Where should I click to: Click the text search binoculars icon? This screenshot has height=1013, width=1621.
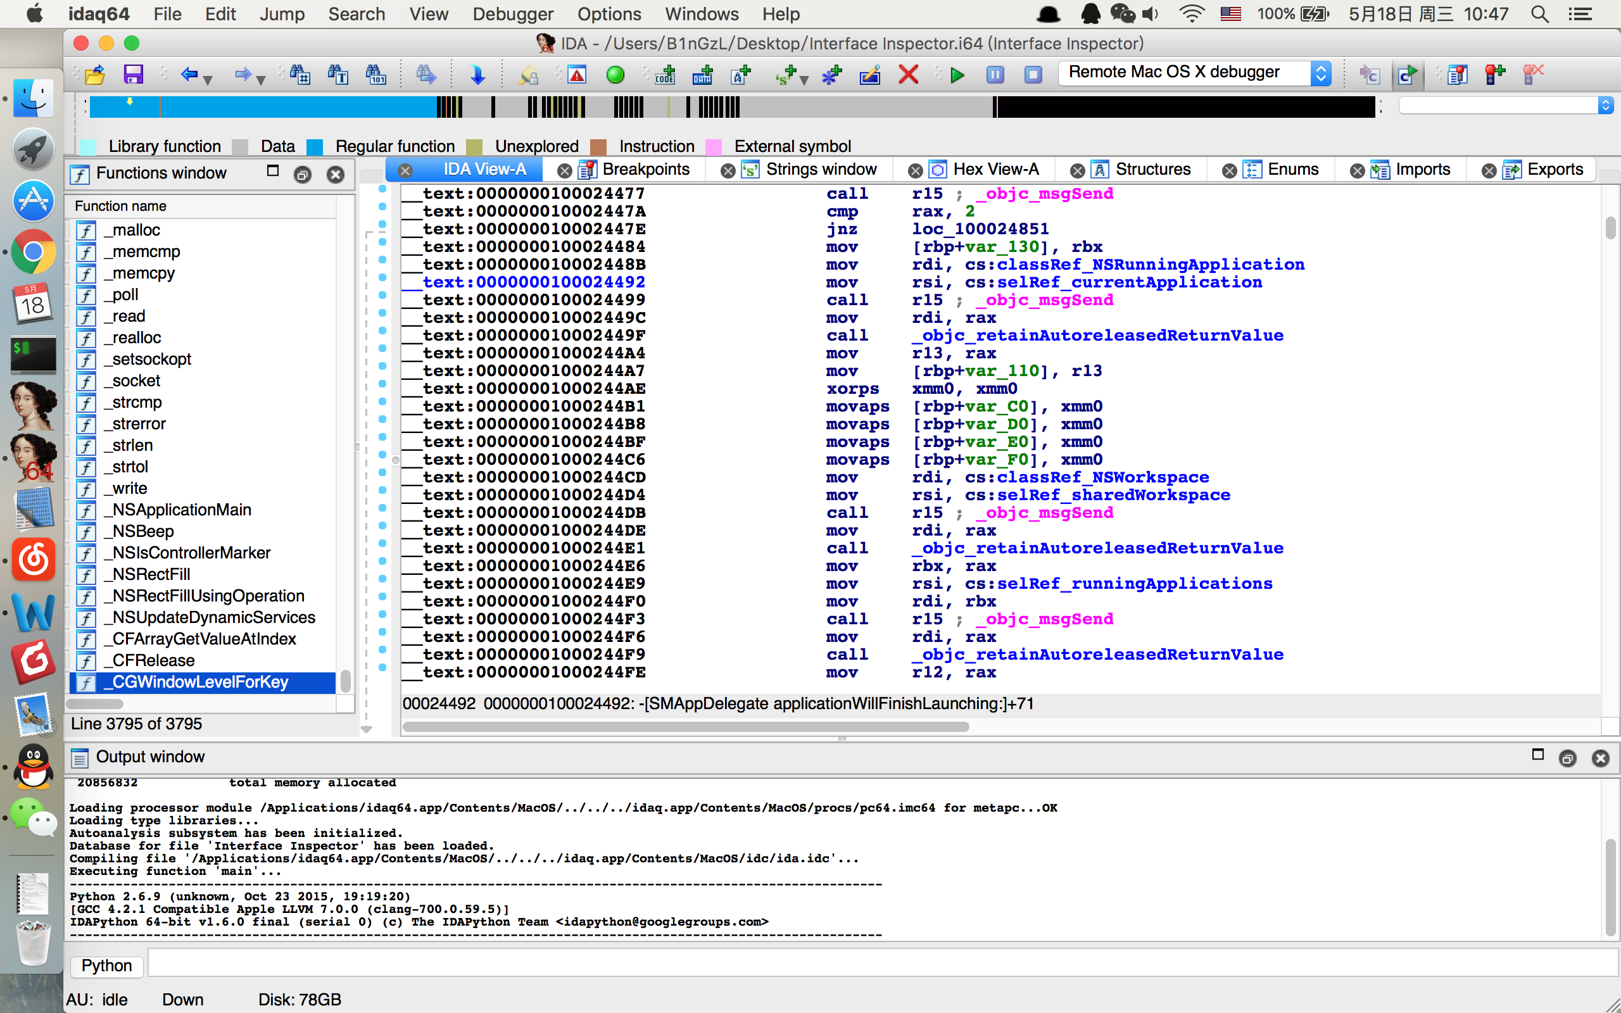pos(337,74)
